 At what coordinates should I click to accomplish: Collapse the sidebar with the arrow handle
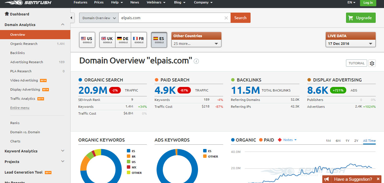tap(73, 18)
